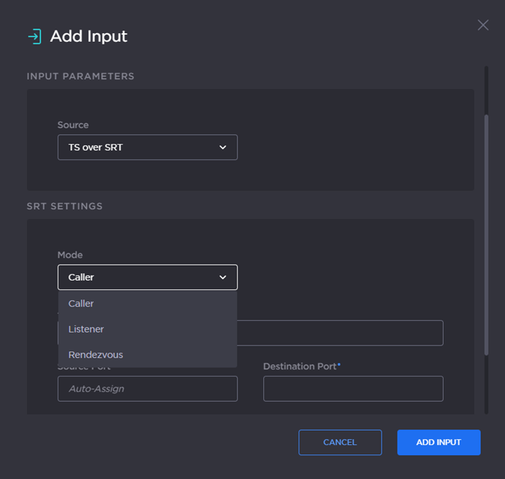The height and width of the screenshot is (479, 505).
Task: Click the Destination Port label
Action: pyautogui.click(x=301, y=366)
